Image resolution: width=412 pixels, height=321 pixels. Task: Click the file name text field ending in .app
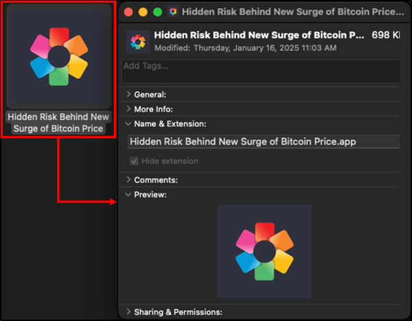pyautogui.click(x=263, y=142)
